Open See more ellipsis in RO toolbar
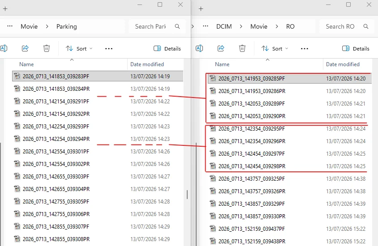The width and height of the screenshot is (378, 246). pos(305,49)
